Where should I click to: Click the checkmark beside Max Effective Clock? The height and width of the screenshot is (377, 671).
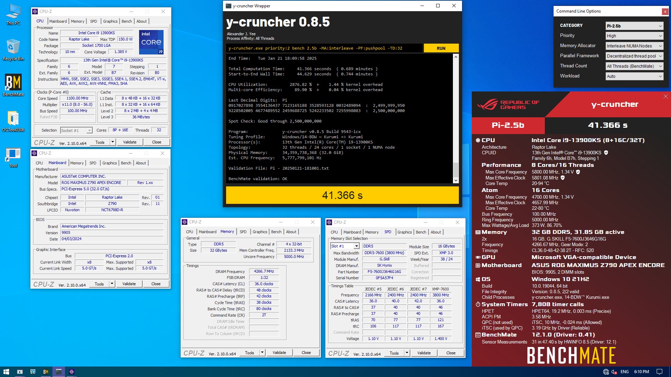pyautogui.click(x=563, y=178)
